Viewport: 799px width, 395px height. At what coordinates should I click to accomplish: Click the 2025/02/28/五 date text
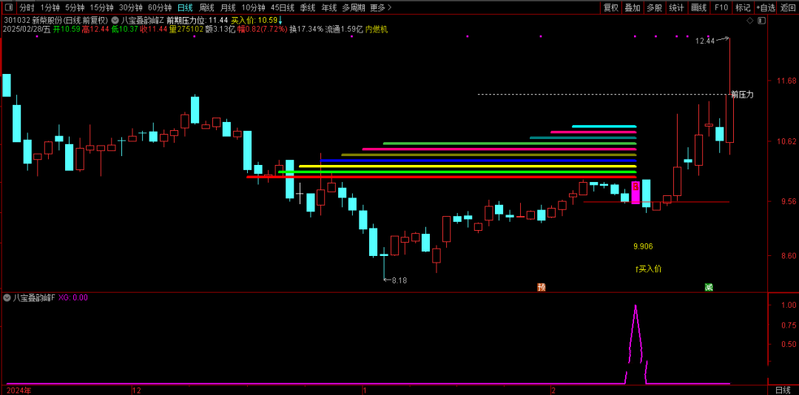pos(27,30)
